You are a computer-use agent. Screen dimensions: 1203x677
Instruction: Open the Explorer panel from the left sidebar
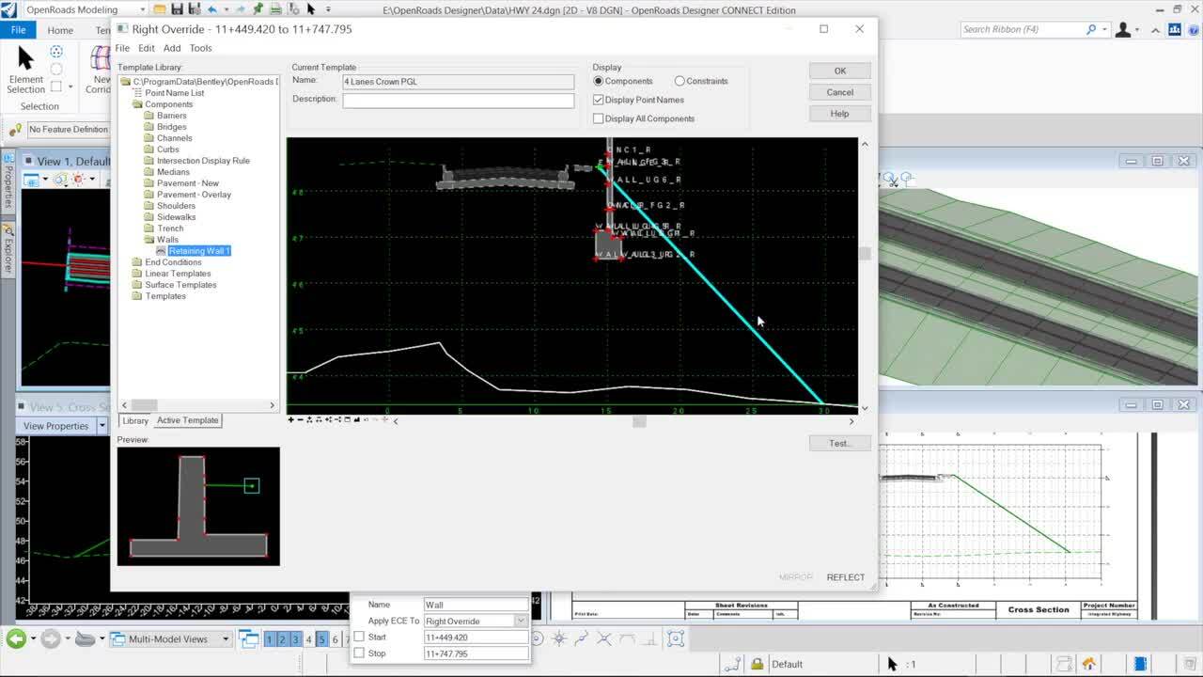[8, 232]
